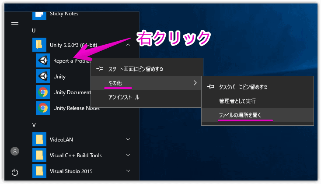Viewport: 321px width, 184px height.
Task: Jump to letter V section header
Action: pos(34,125)
